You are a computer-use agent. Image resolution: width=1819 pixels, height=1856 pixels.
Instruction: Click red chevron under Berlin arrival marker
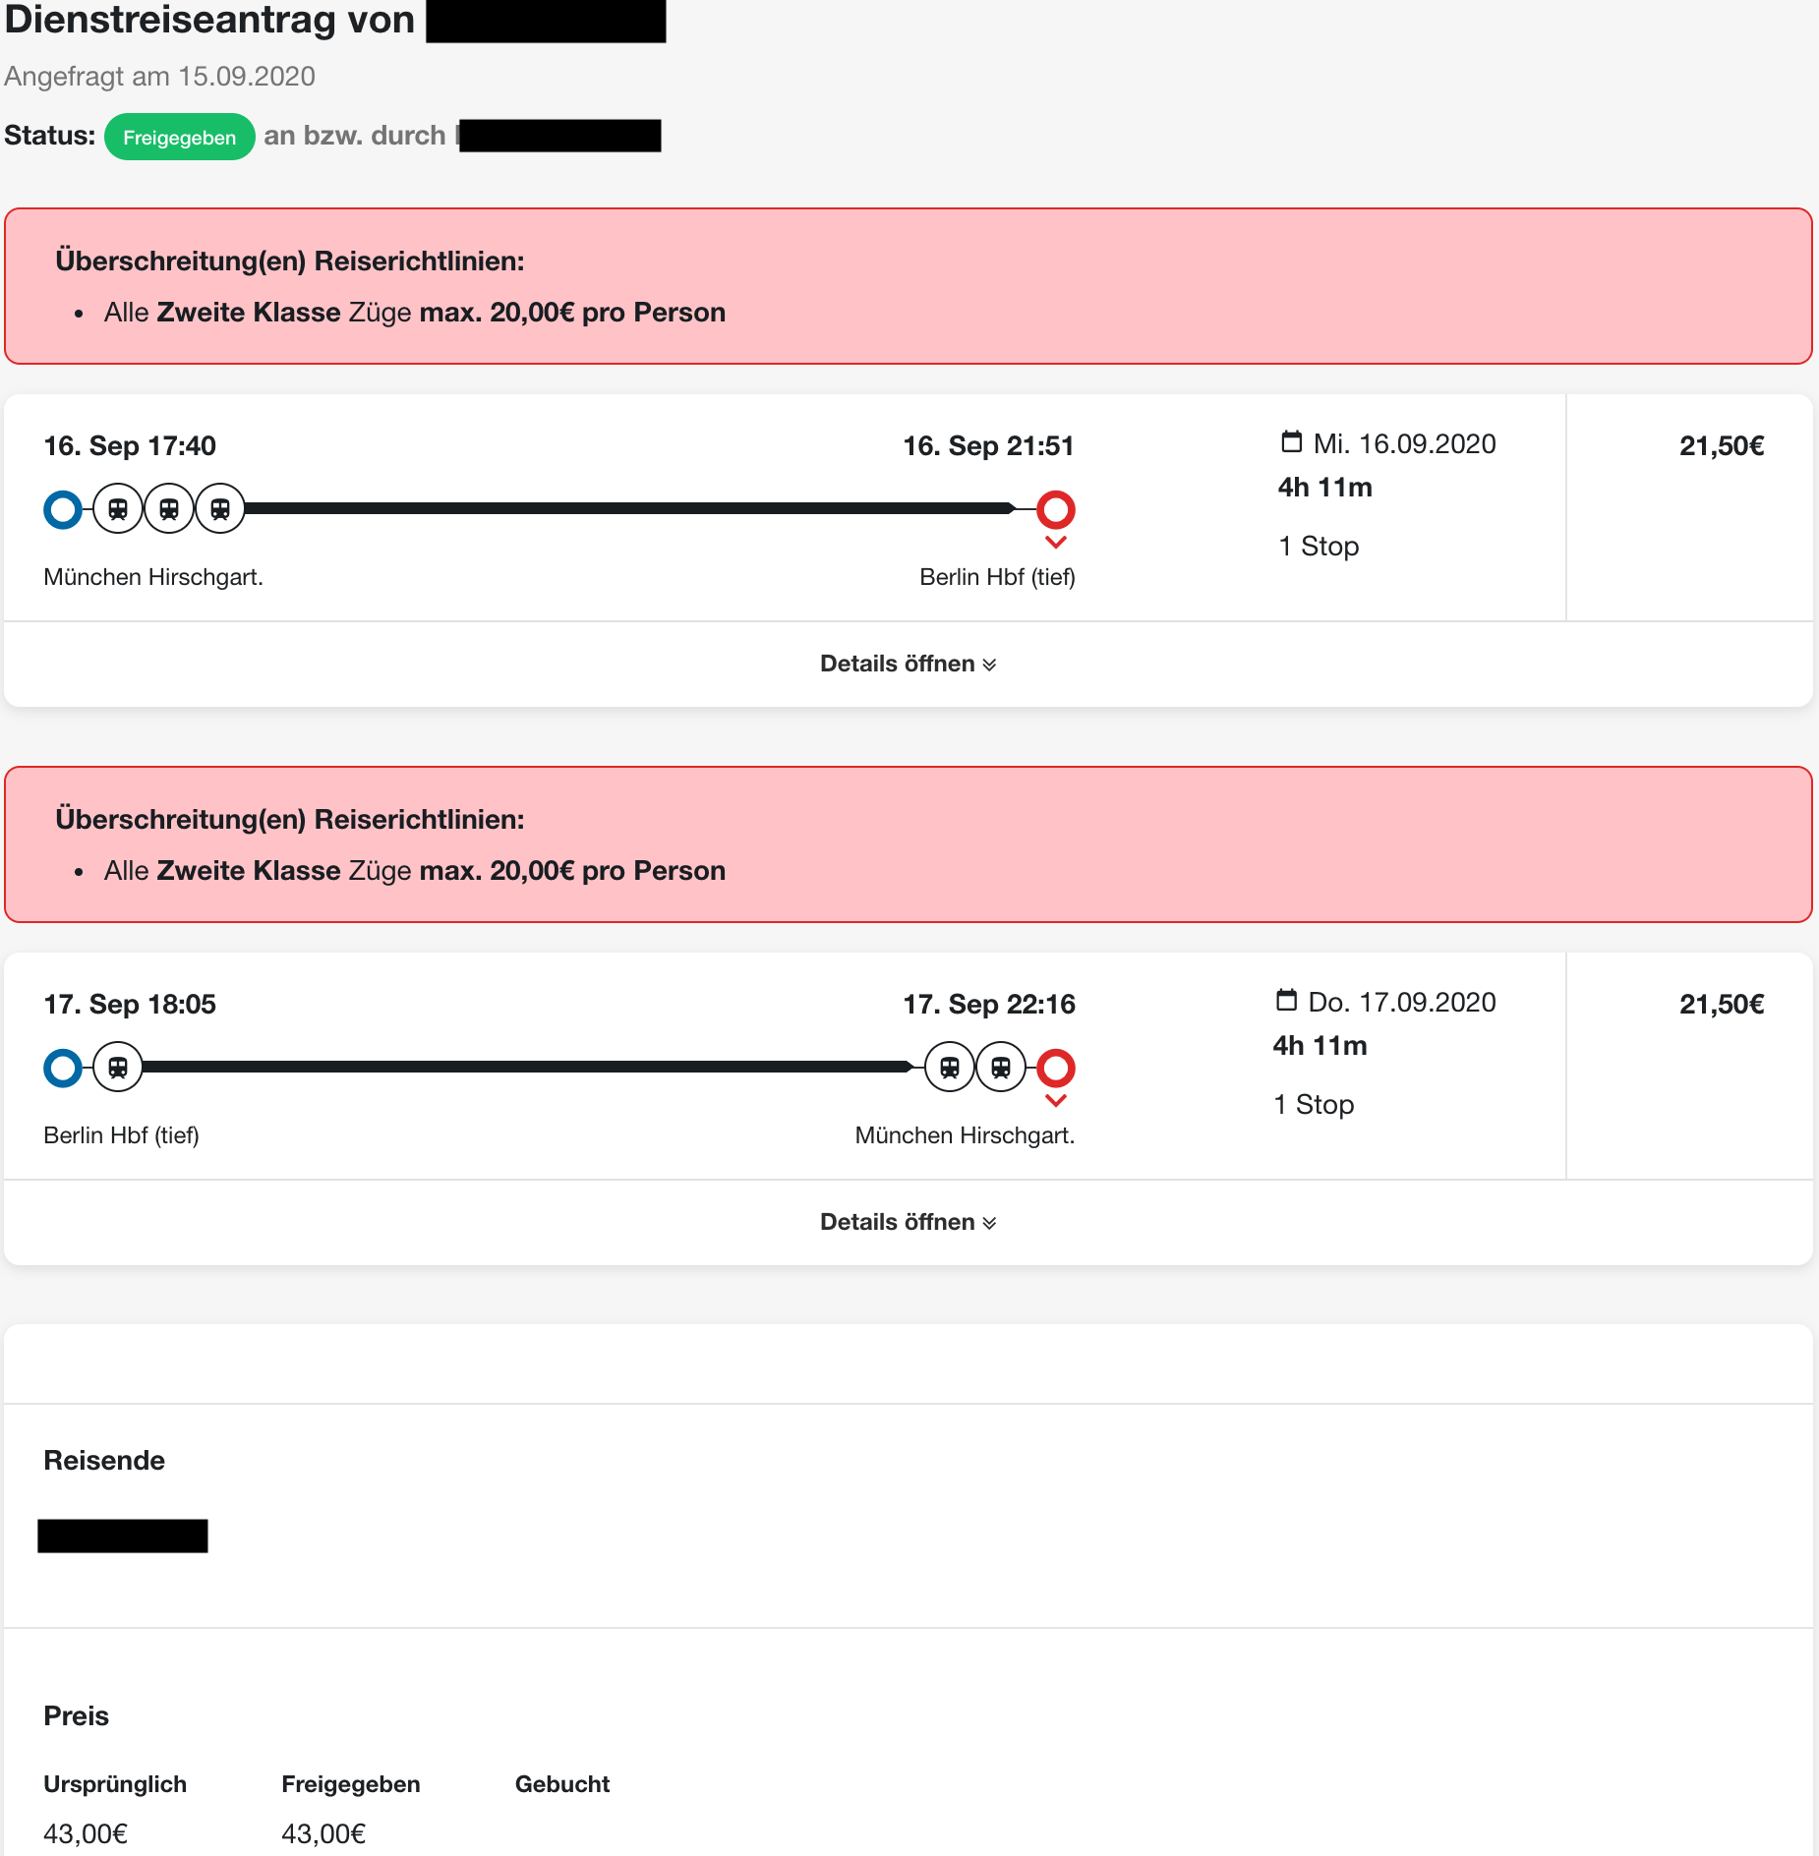coord(1056,543)
